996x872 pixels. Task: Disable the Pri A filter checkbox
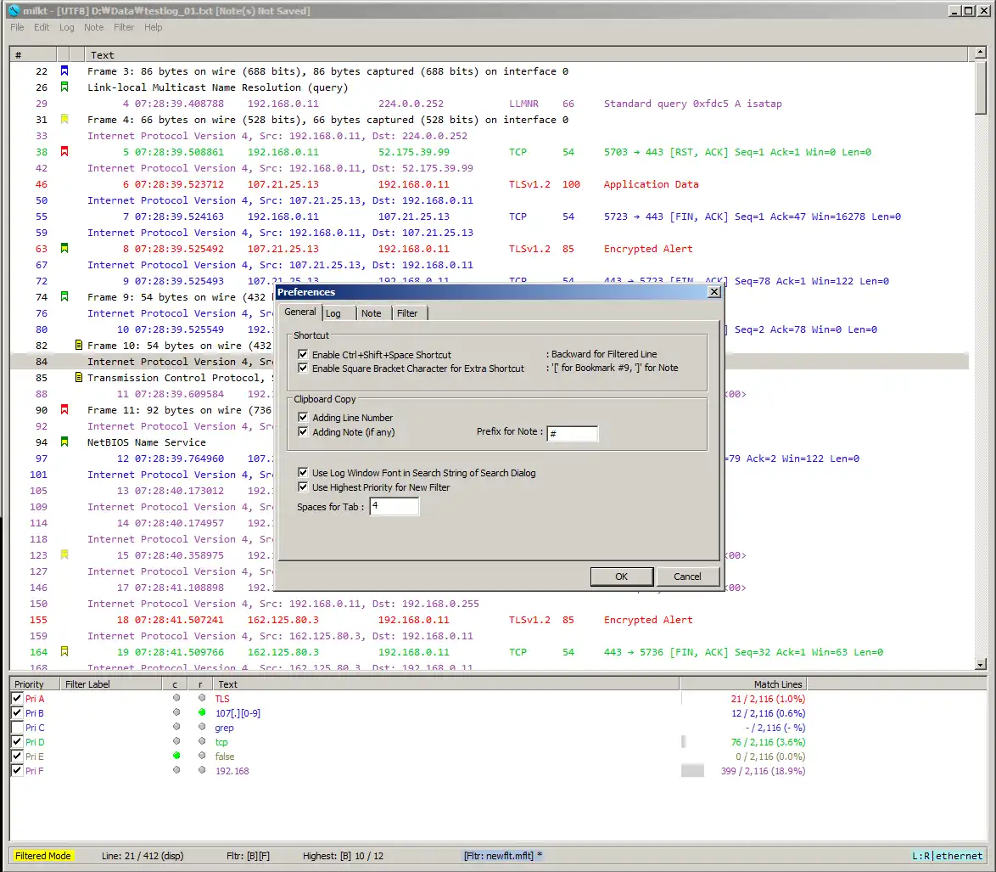point(17,698)
